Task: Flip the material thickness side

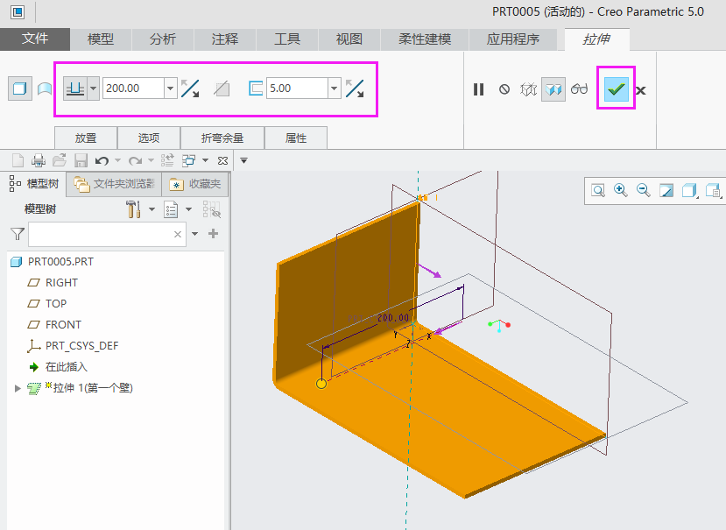Action: [x=355, y=88]
